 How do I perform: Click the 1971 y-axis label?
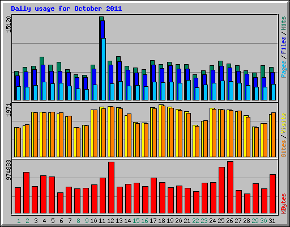[x=8, y=110]
